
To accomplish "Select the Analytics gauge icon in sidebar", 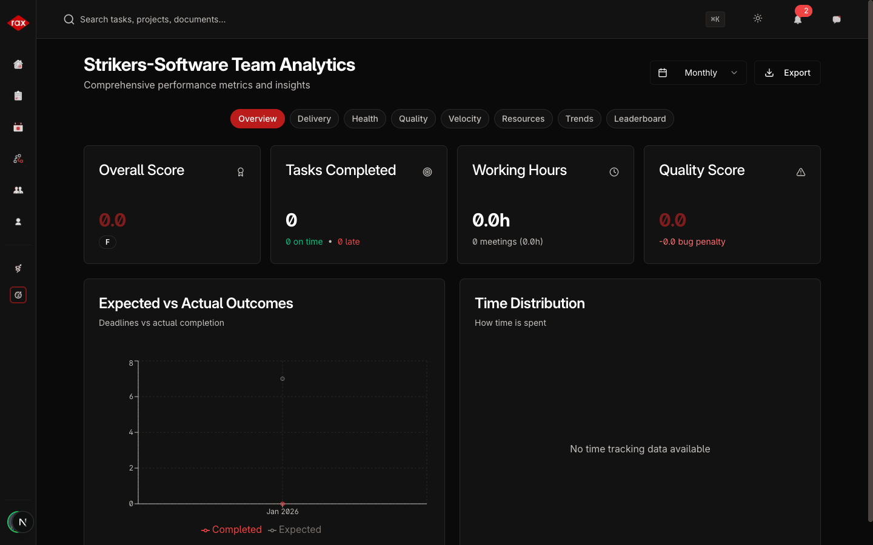I will click(x=18, y=295).
